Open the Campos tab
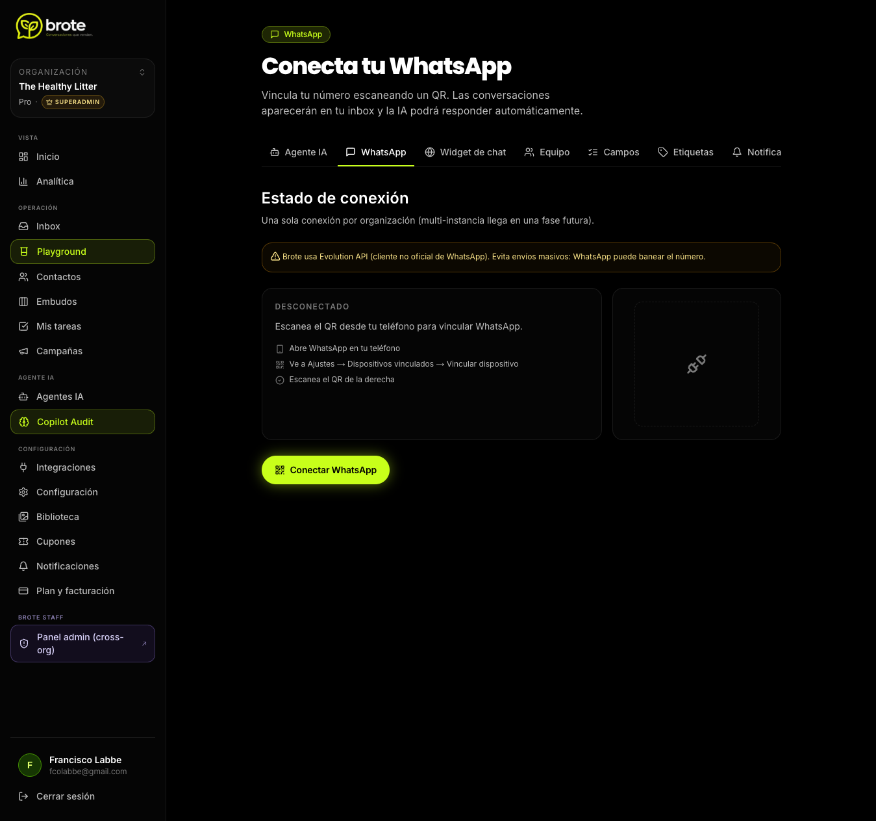 pyautogui.click(x=614, y=152)
